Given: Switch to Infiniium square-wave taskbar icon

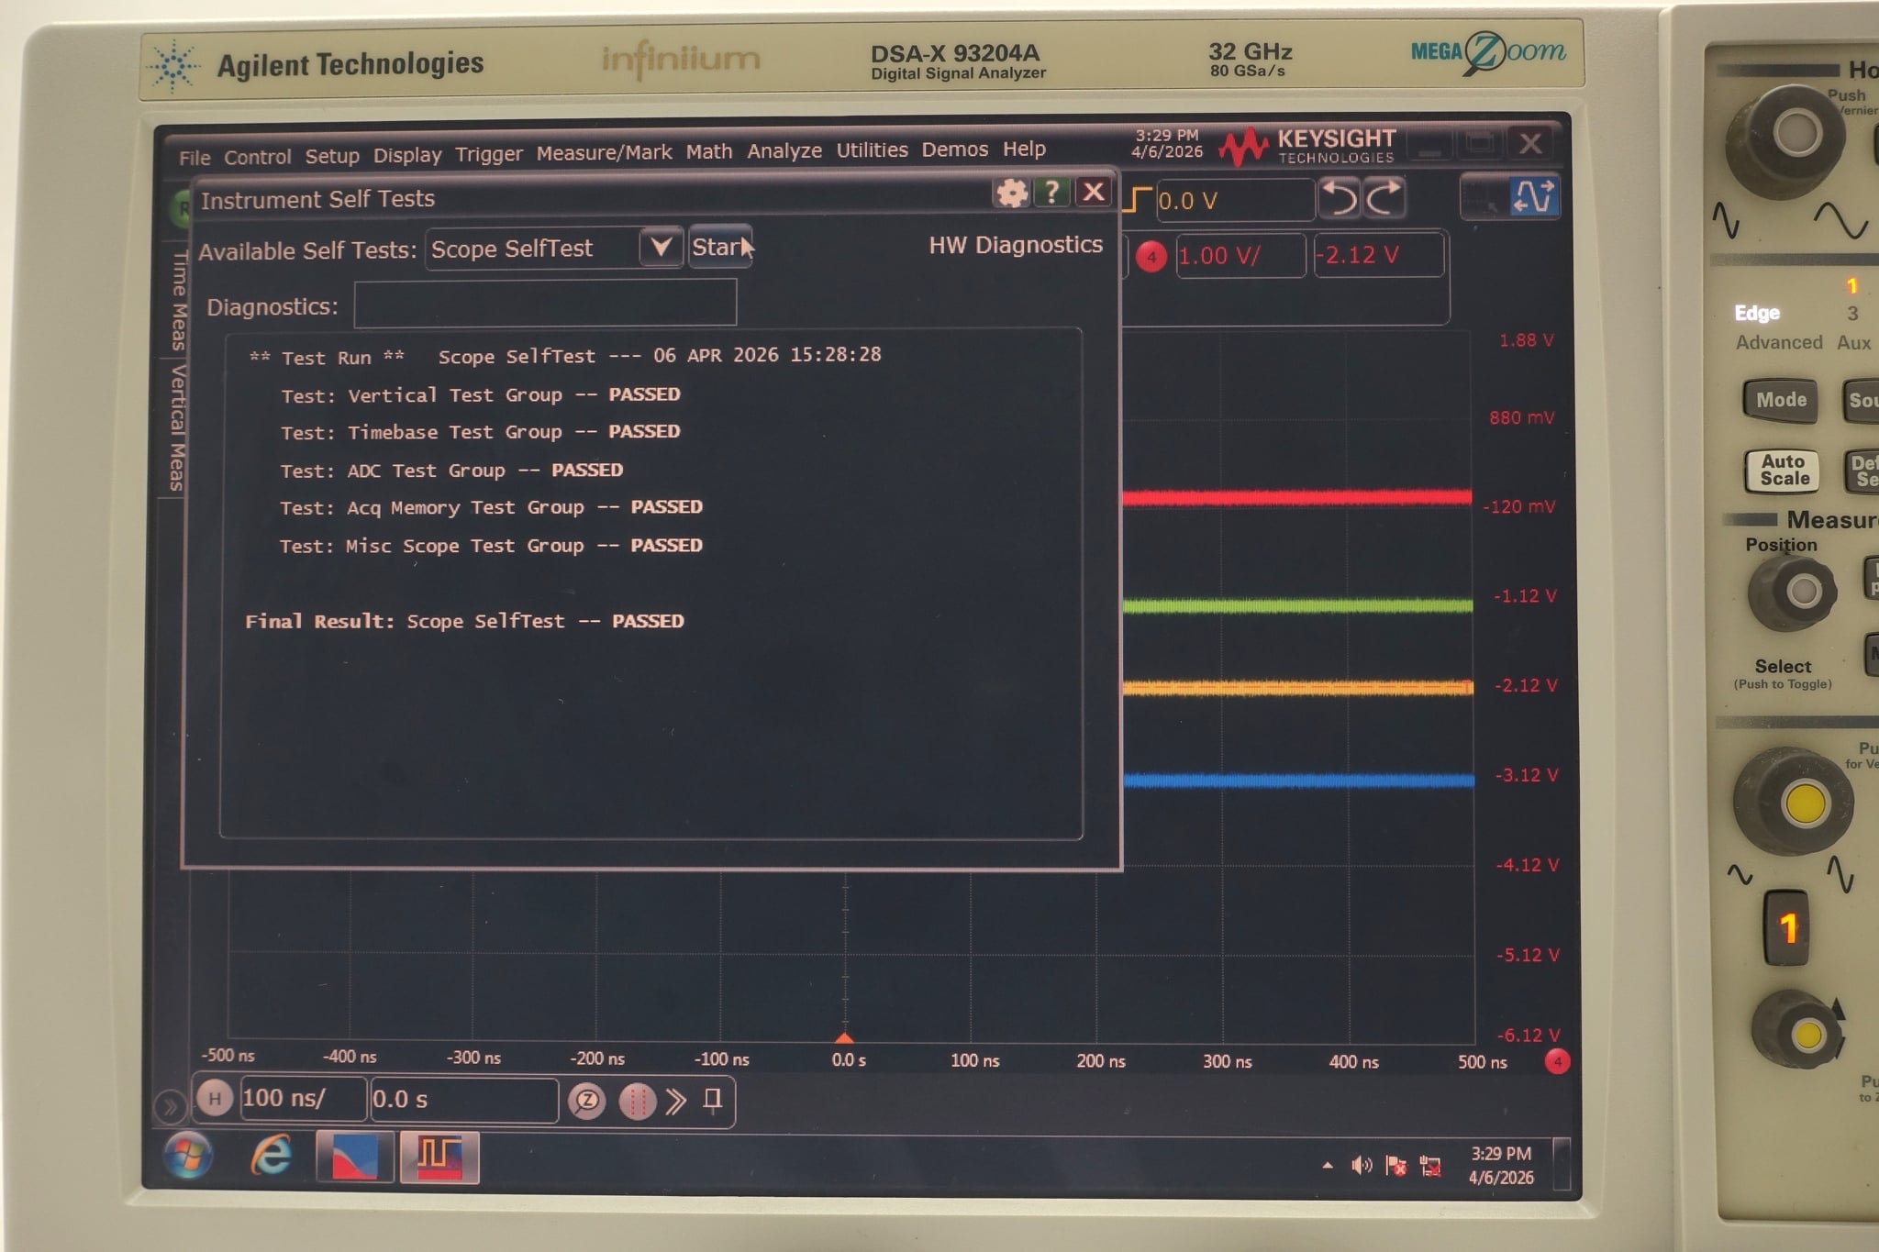Looking at the screenshot, I should click(x=439, y=1158).
